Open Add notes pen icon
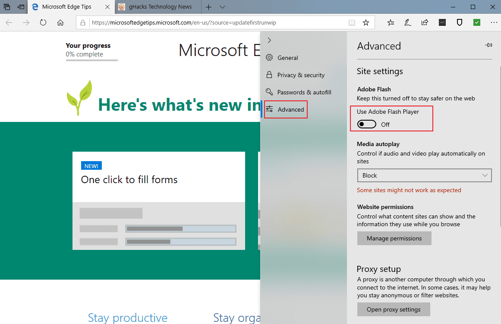The width and height of the screenshot is (501, 324). (408, 23)
